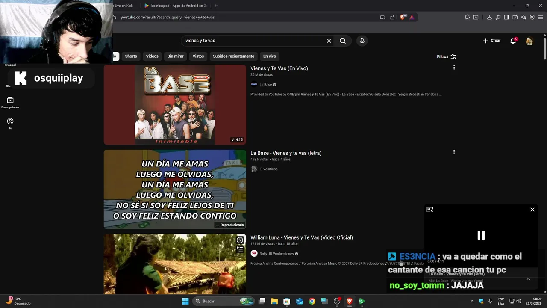Install app icon in address bar

tap(382, 17)
